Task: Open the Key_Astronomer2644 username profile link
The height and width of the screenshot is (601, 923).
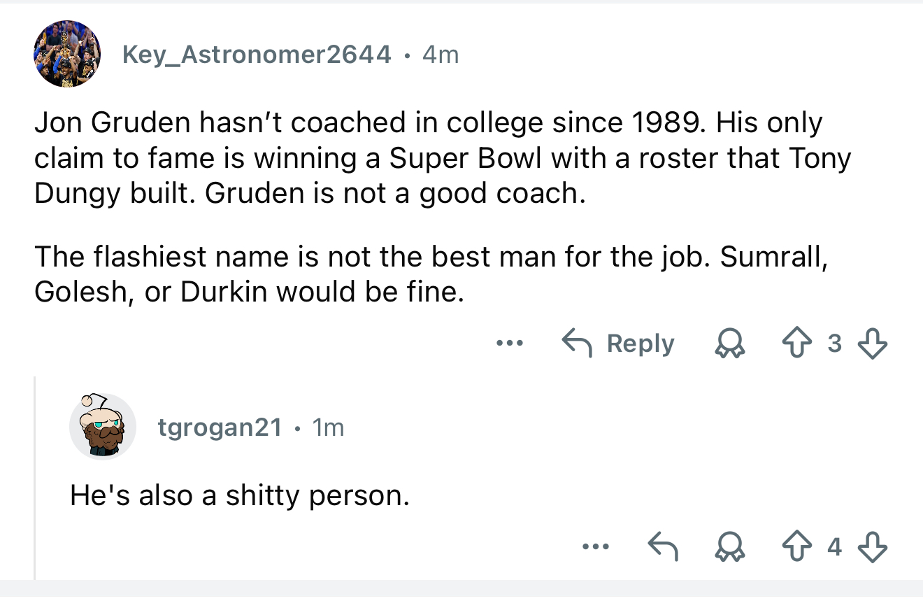Action: point(257,54)
